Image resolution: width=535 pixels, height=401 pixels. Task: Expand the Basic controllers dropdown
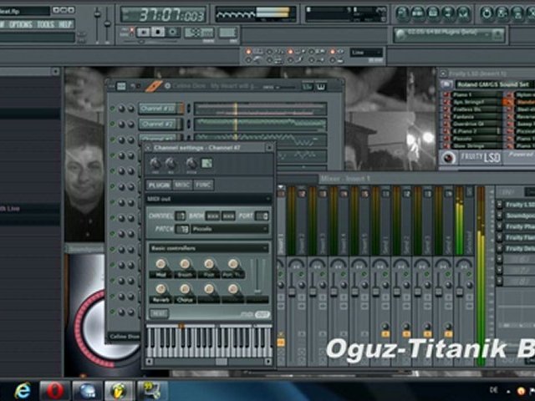208,248
